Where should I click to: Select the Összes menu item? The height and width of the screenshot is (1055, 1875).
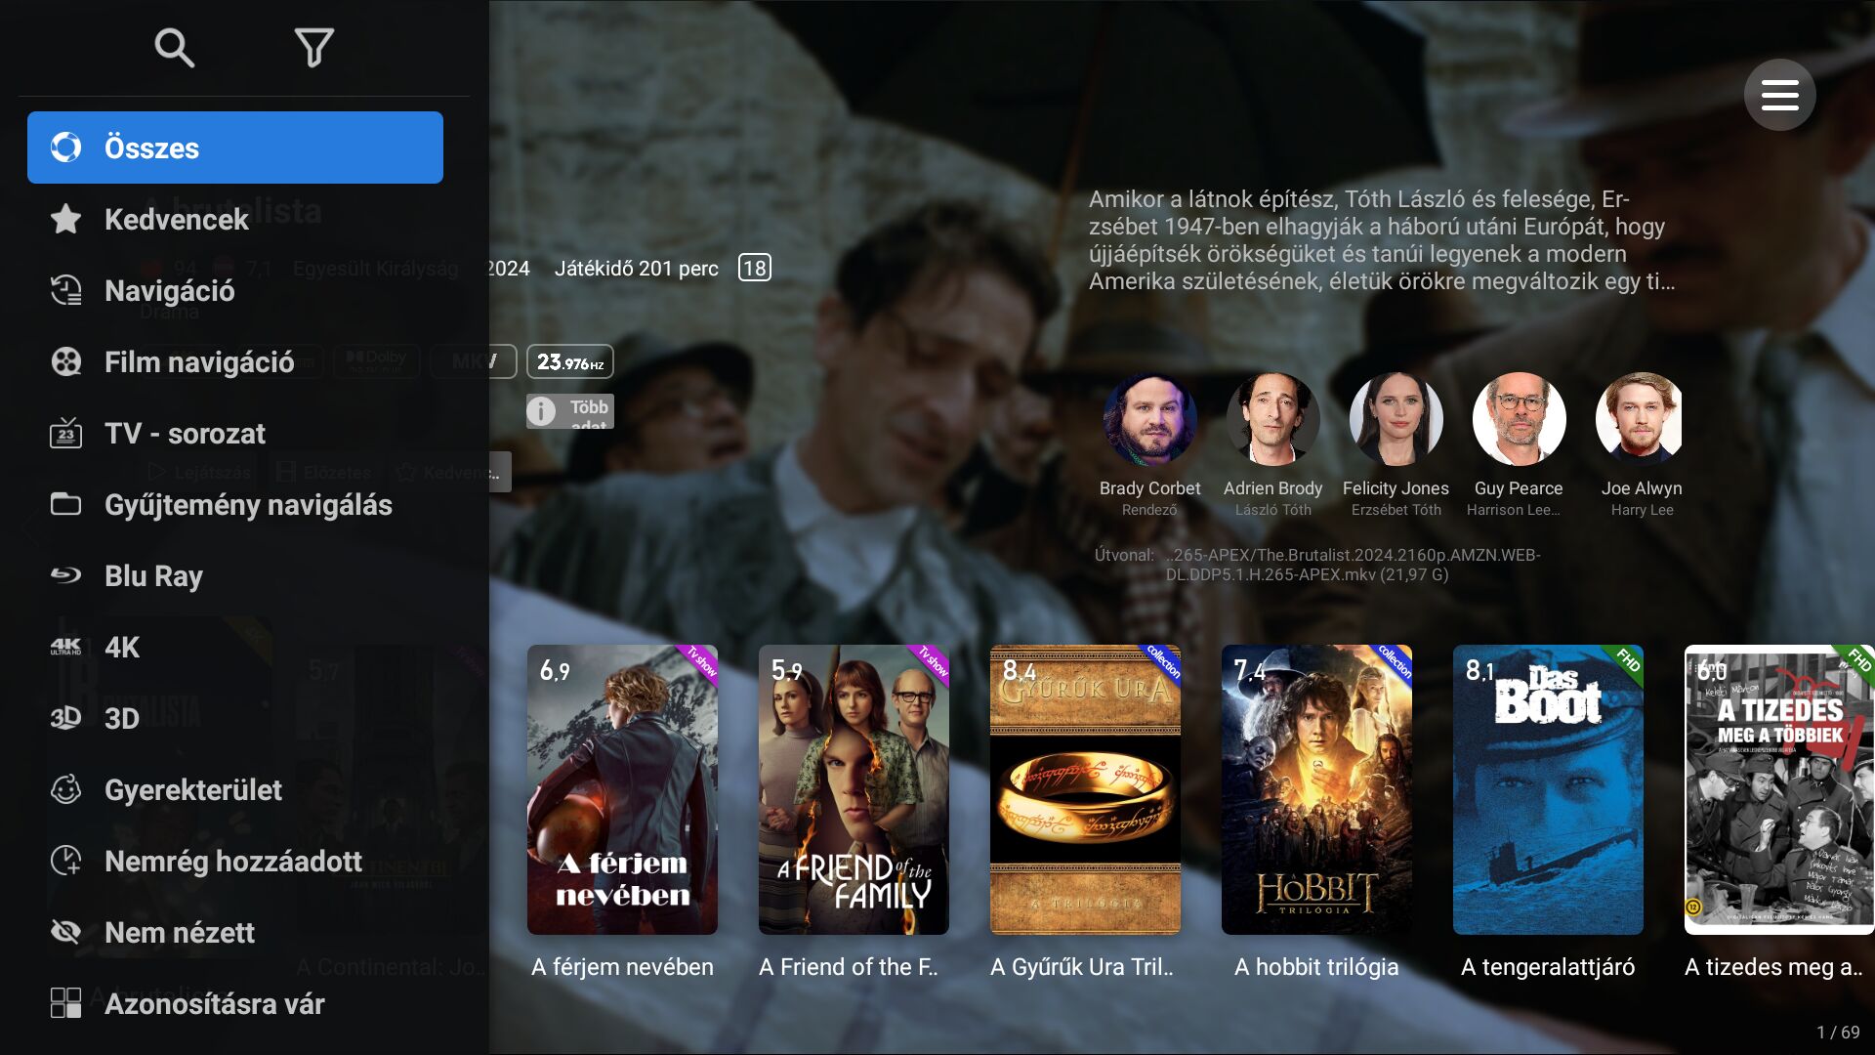(235, 148)
